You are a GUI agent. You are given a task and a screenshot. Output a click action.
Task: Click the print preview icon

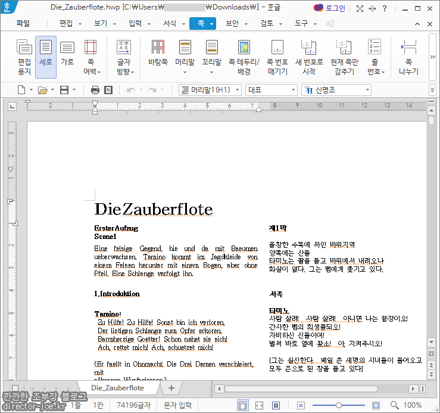[x=108, y=90]
